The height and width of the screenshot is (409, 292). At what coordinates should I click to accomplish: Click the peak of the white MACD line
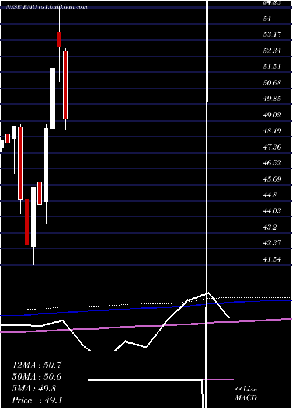pos(208,293)
